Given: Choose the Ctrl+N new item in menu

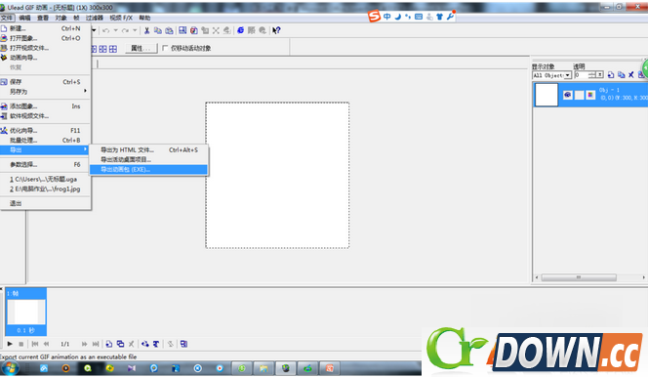Looking at the screenshot, I should click(45, 28).
